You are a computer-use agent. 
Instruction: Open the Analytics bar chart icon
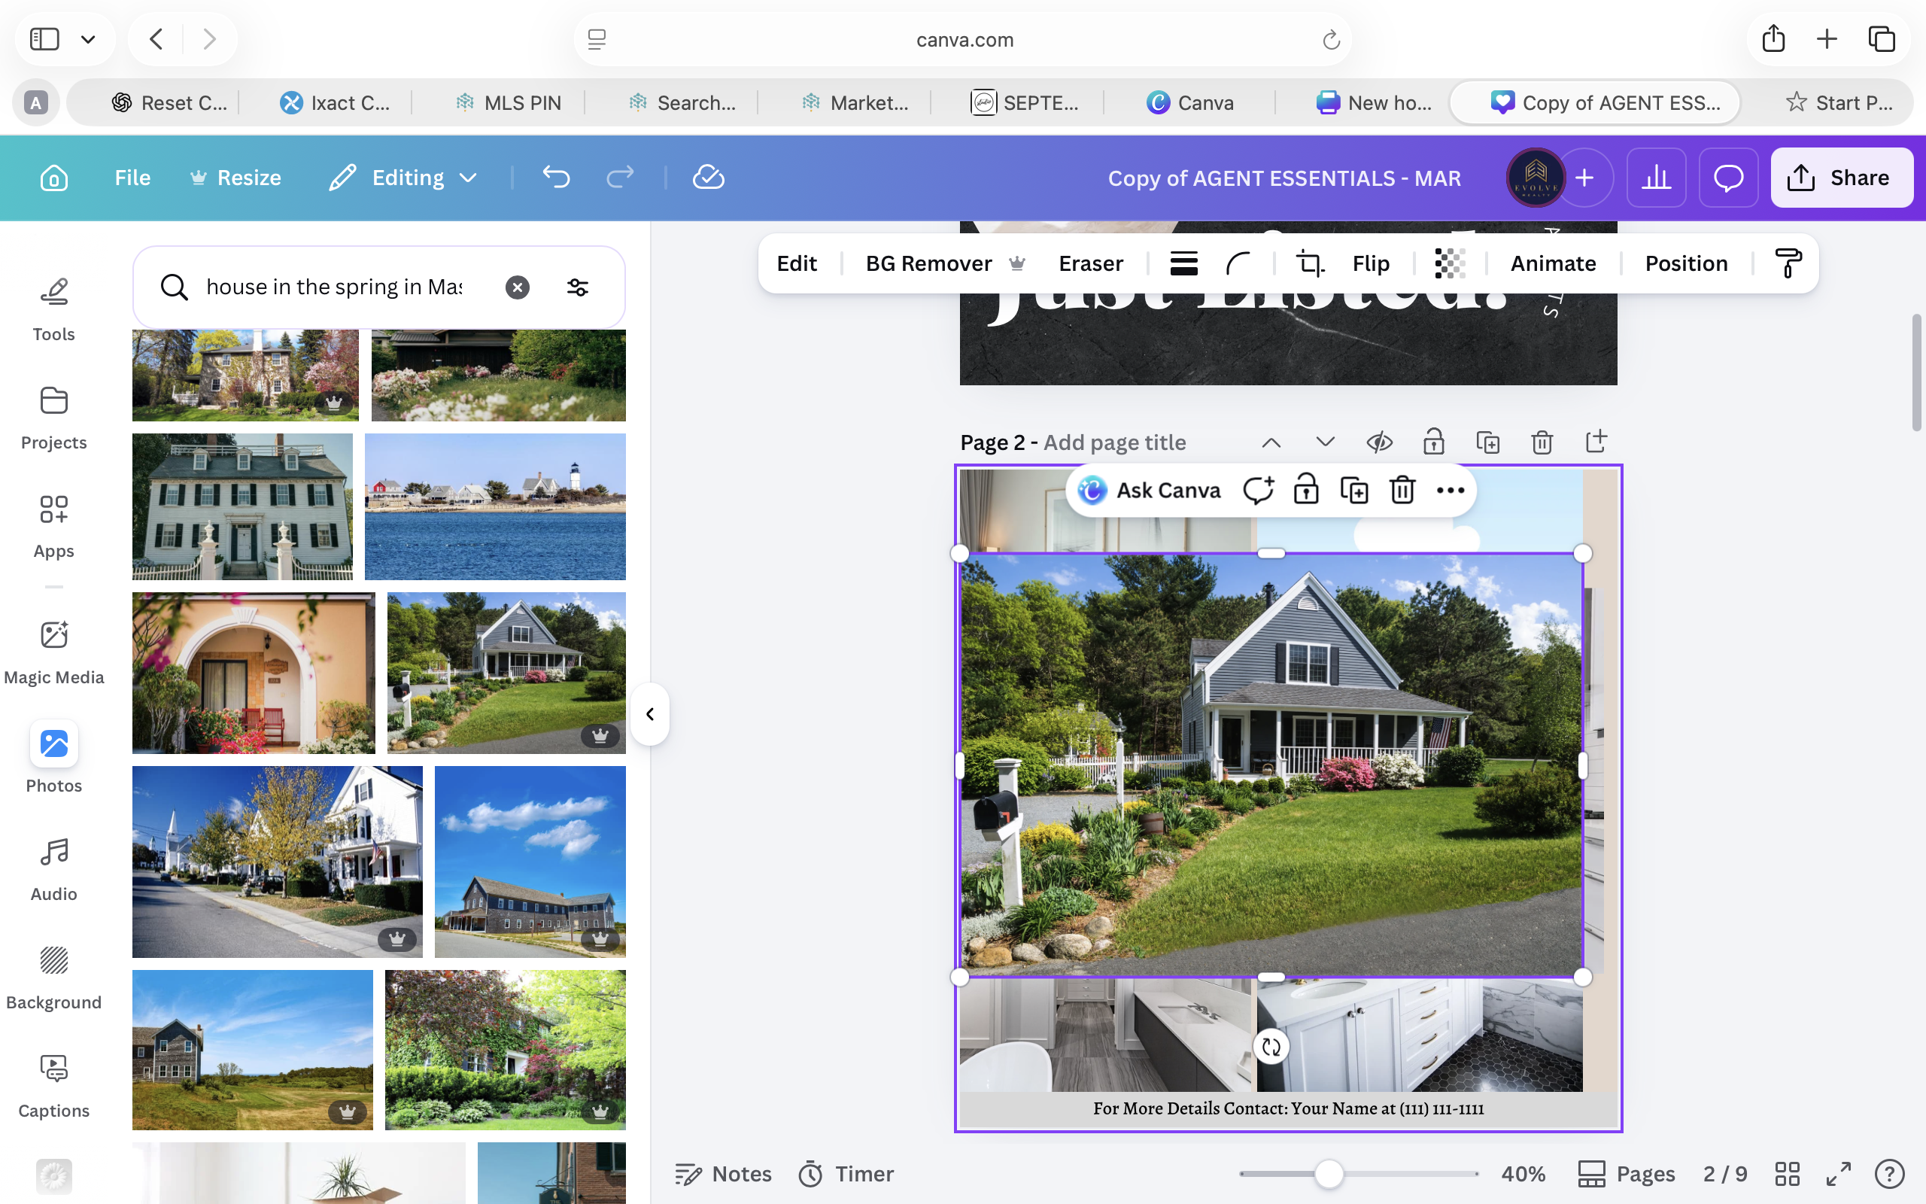click(1655, 178)
